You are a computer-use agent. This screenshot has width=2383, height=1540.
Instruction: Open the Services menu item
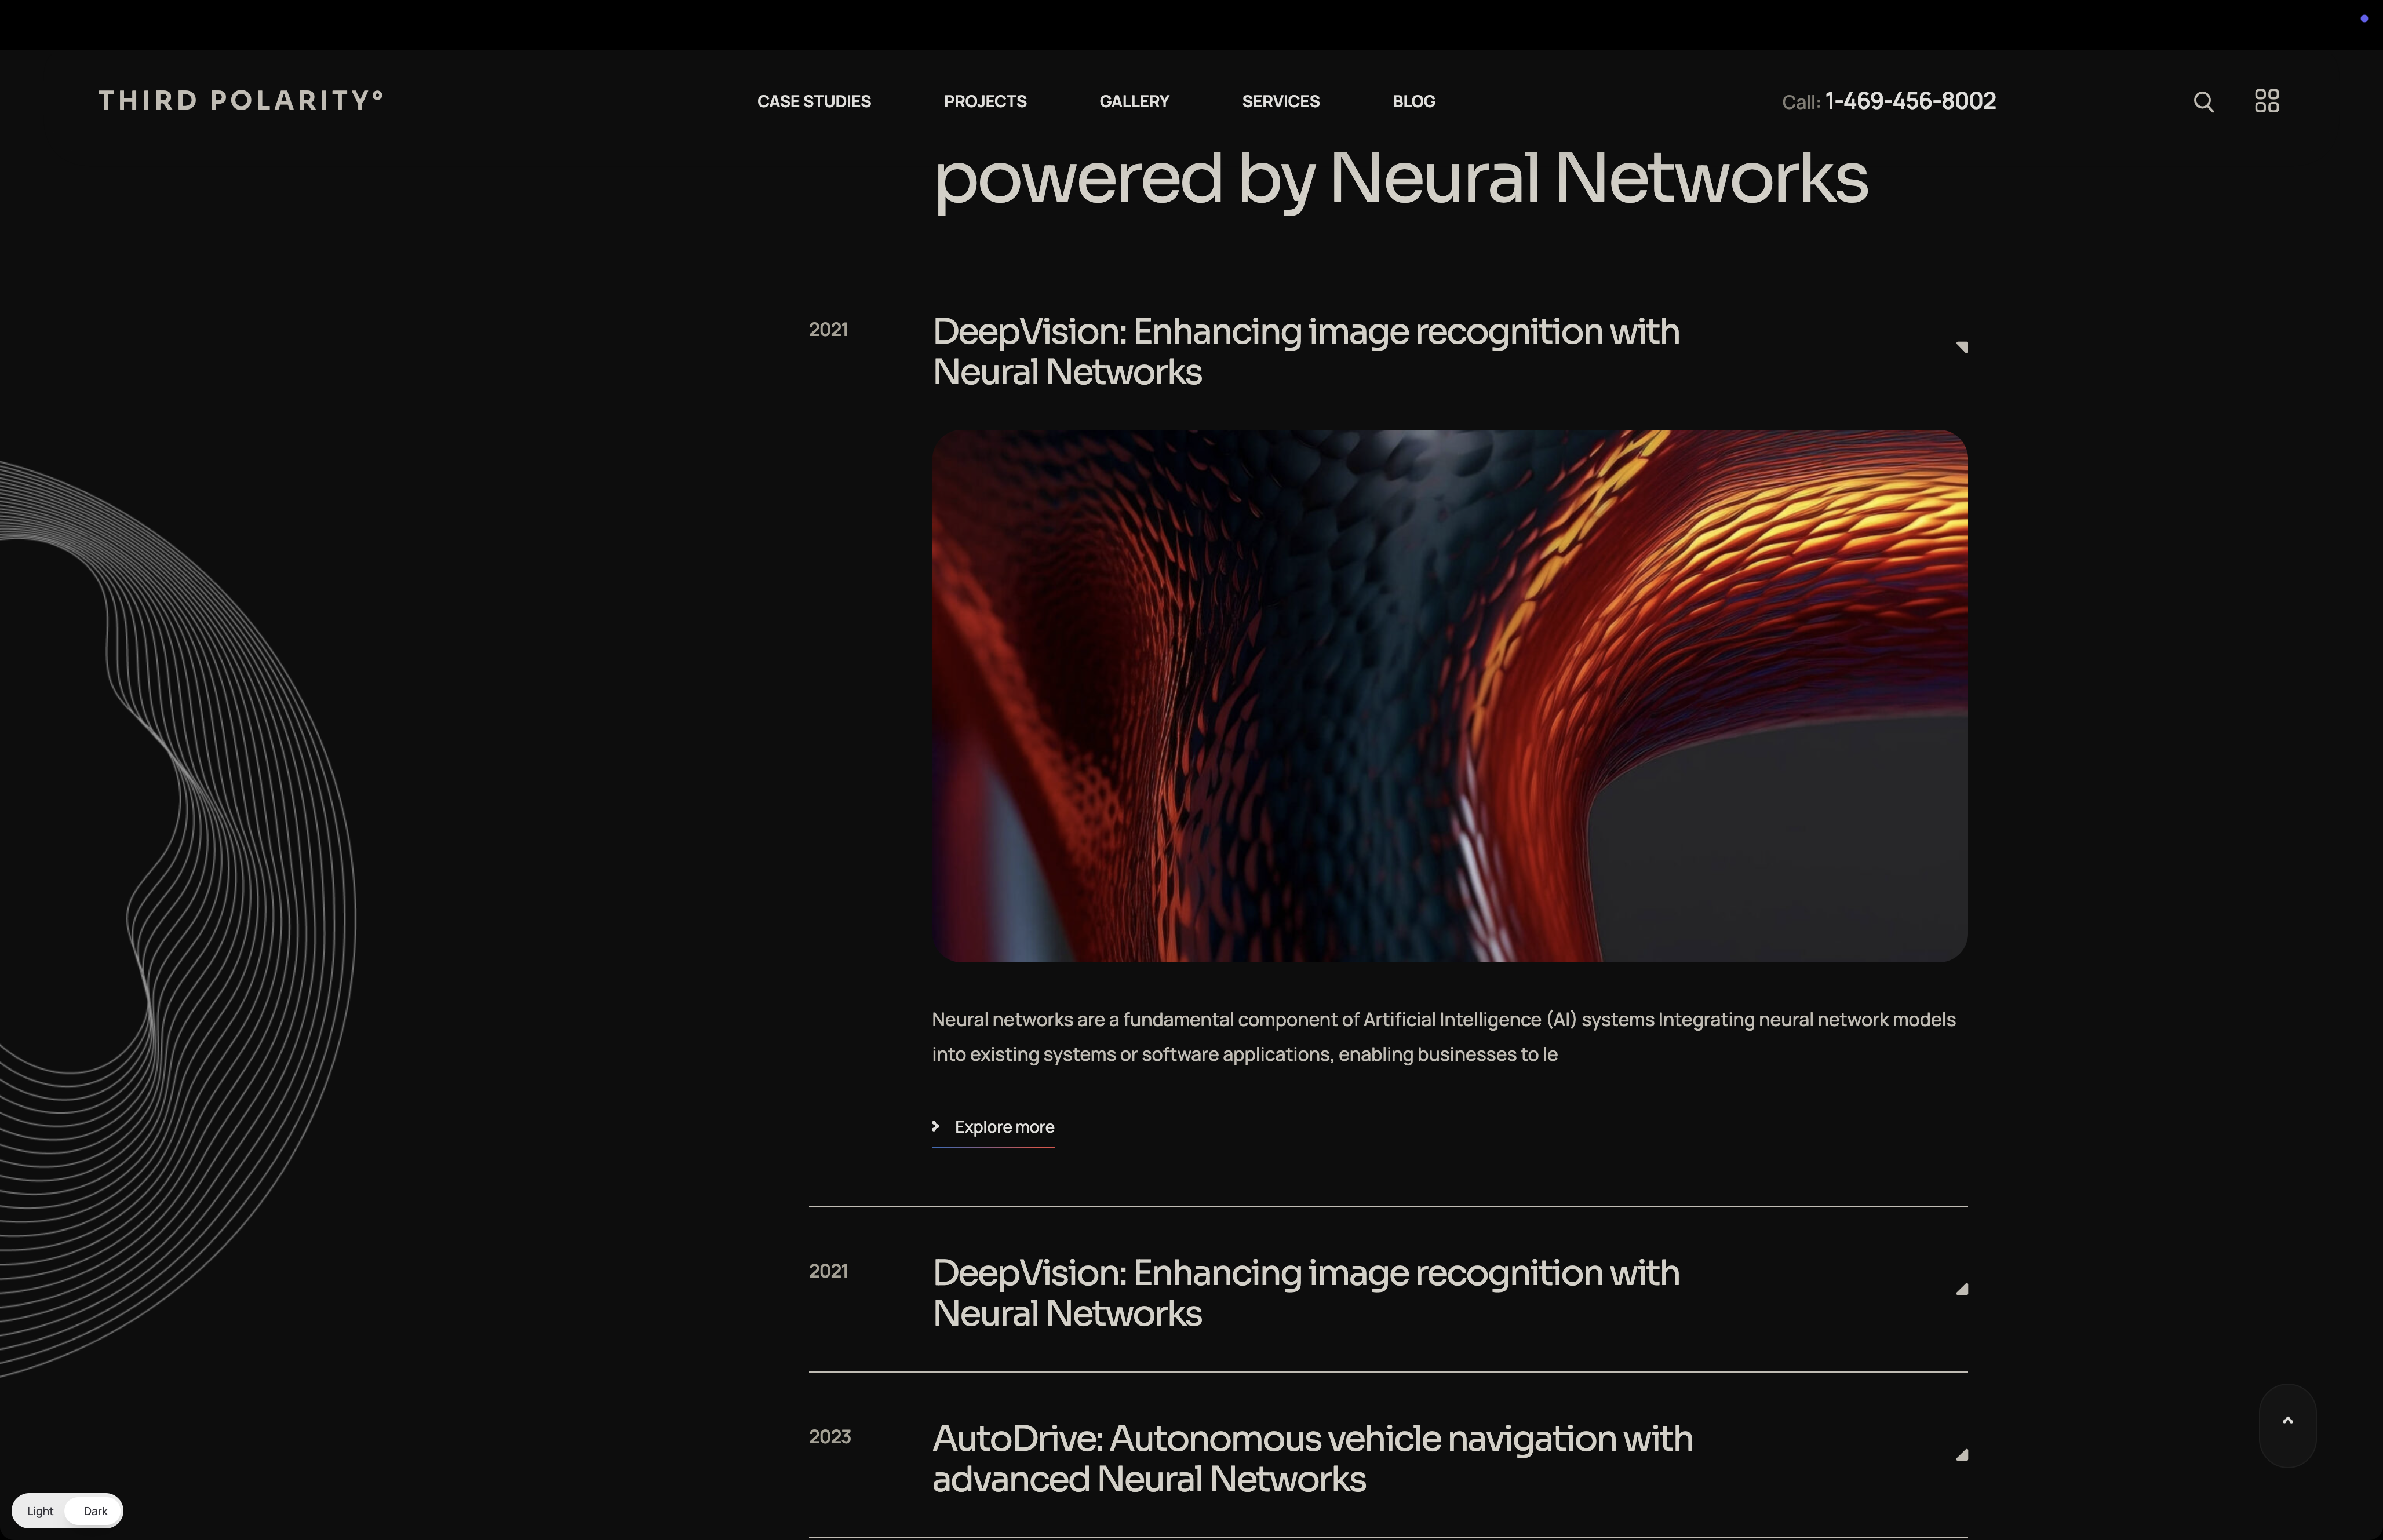[x=1281, y=101]
